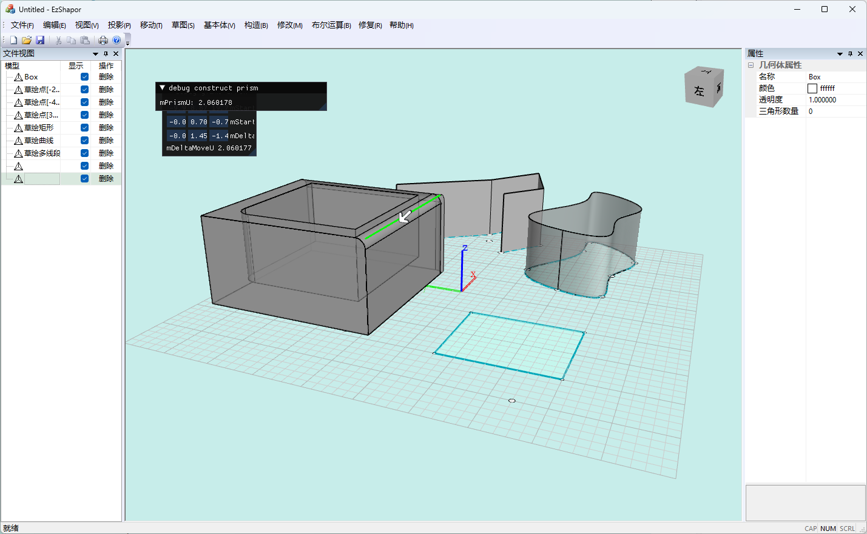This screenshot has width=867, height=534.
Task: Click the Paste clipboard toolbar icon
Action: [x=85, y=40]
